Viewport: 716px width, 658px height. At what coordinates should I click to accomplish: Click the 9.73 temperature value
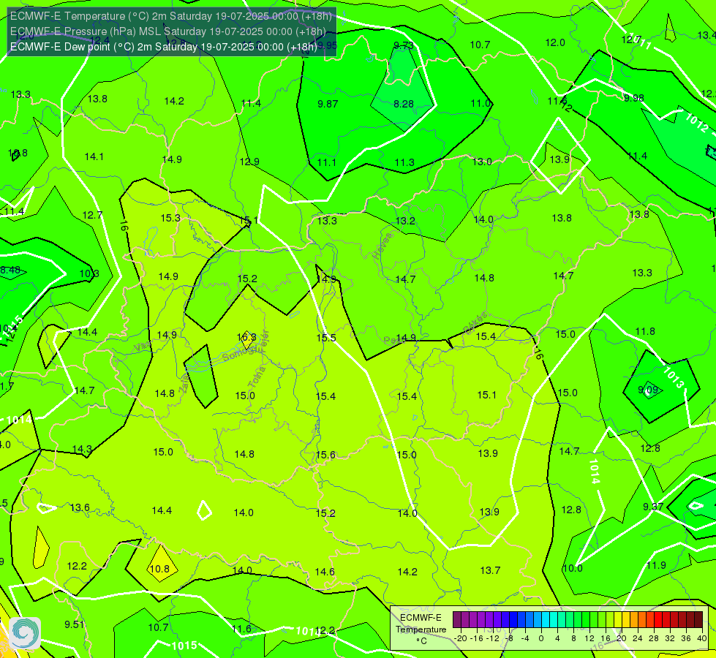404,45
